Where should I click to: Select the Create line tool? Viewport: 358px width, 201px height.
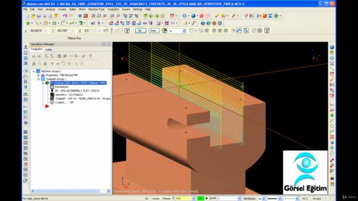coord(36,23)
